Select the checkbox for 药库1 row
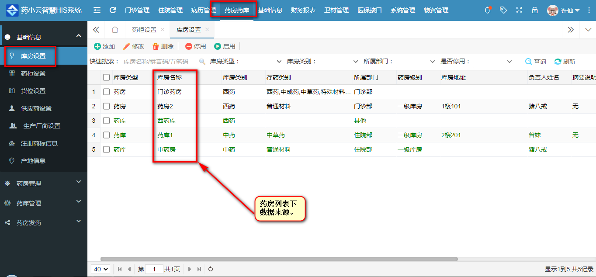Screen dimensions: 596x277 (x=107, y=135)
